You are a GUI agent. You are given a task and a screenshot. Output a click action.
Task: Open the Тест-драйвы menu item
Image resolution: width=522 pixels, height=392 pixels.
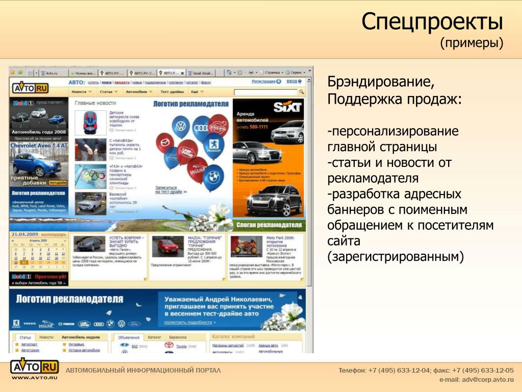(x=172, y=92)
